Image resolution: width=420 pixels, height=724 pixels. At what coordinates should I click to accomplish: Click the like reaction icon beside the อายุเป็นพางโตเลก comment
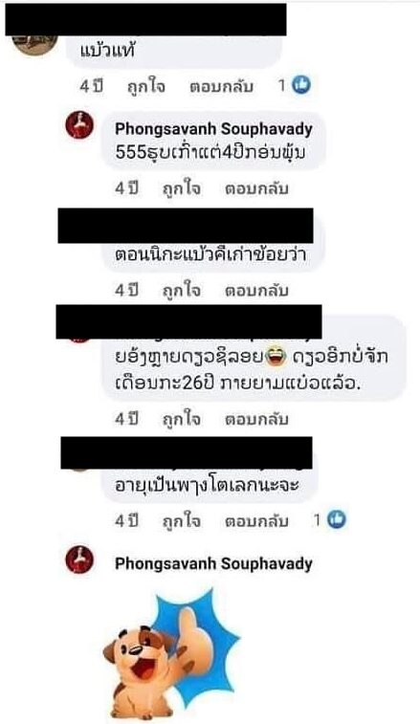(x=337, y=520)
